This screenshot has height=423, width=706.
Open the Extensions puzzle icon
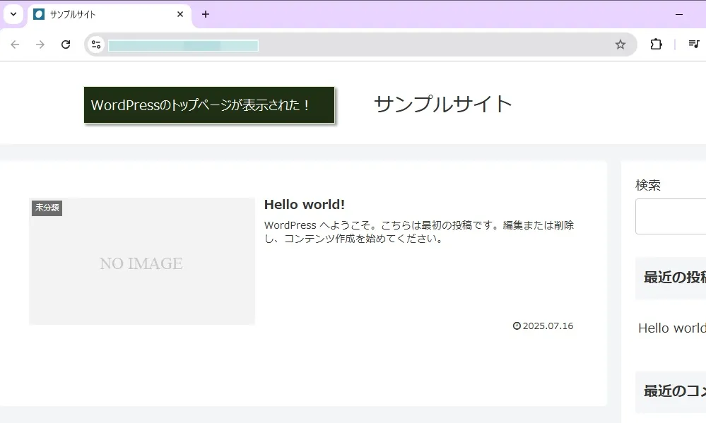656,44
